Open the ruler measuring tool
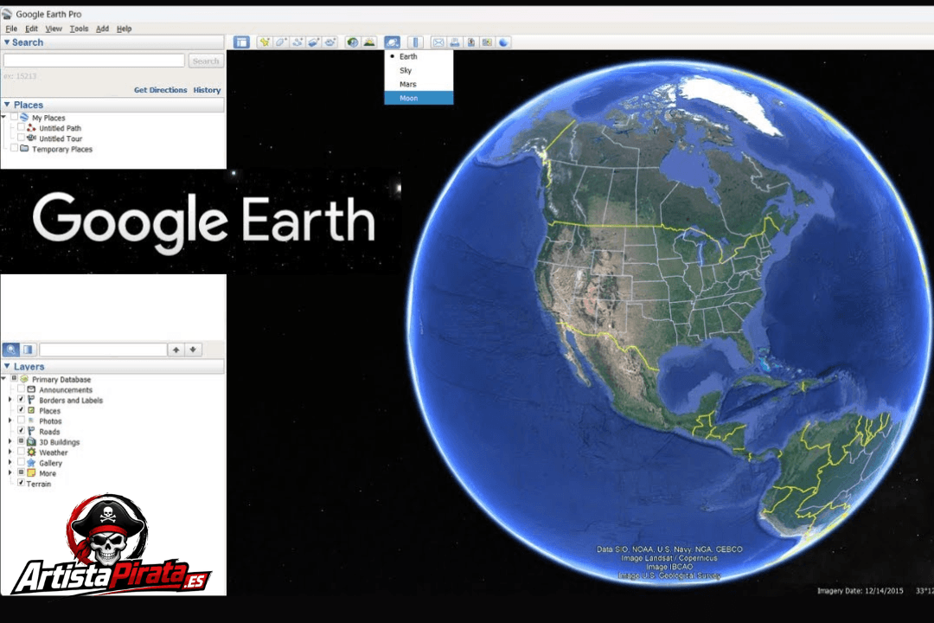This screenshot has height=623, width=934. click(415, 42)
